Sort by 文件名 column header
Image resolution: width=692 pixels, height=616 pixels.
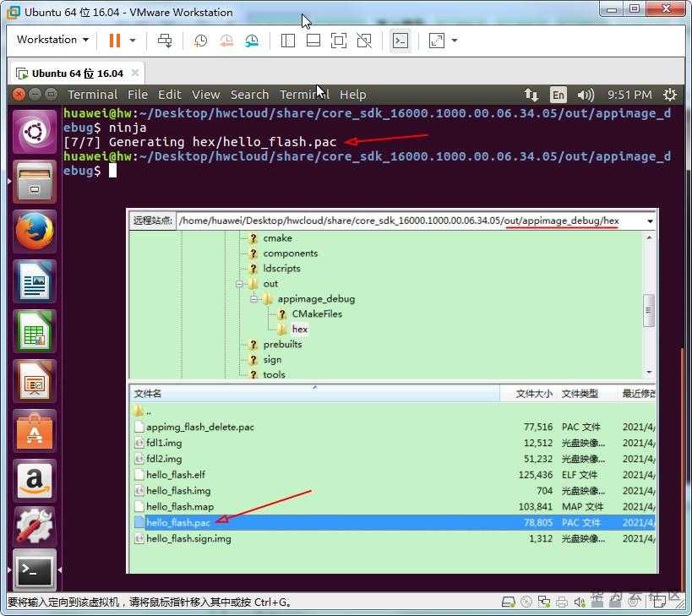point(314,394)
